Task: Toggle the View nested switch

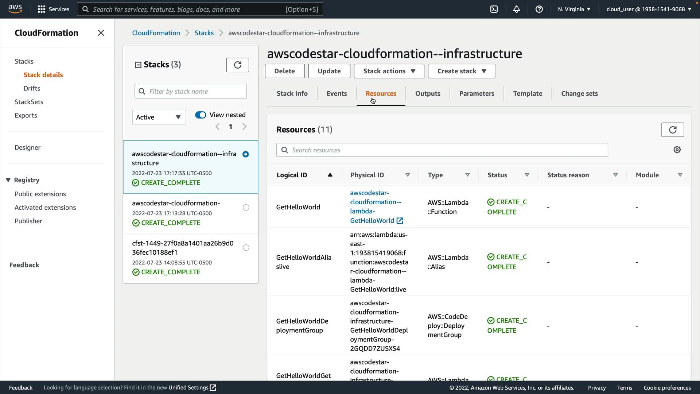Action: point(201,115)
